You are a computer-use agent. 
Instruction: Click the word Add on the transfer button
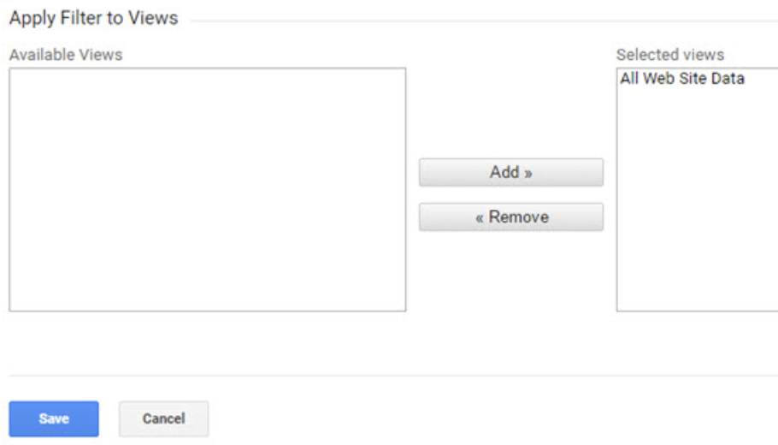pyautogui.click(x=504, y=172)
